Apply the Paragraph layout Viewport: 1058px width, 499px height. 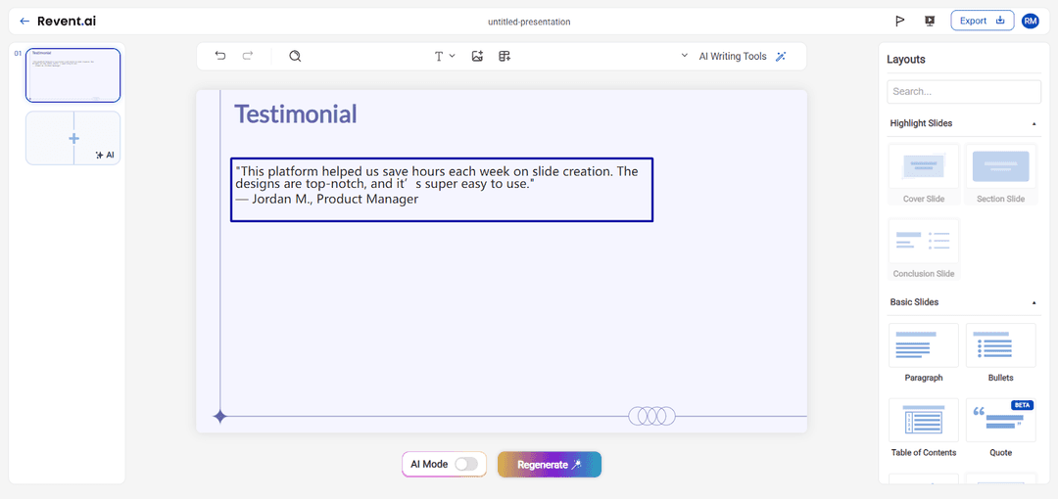click(923, 353)
